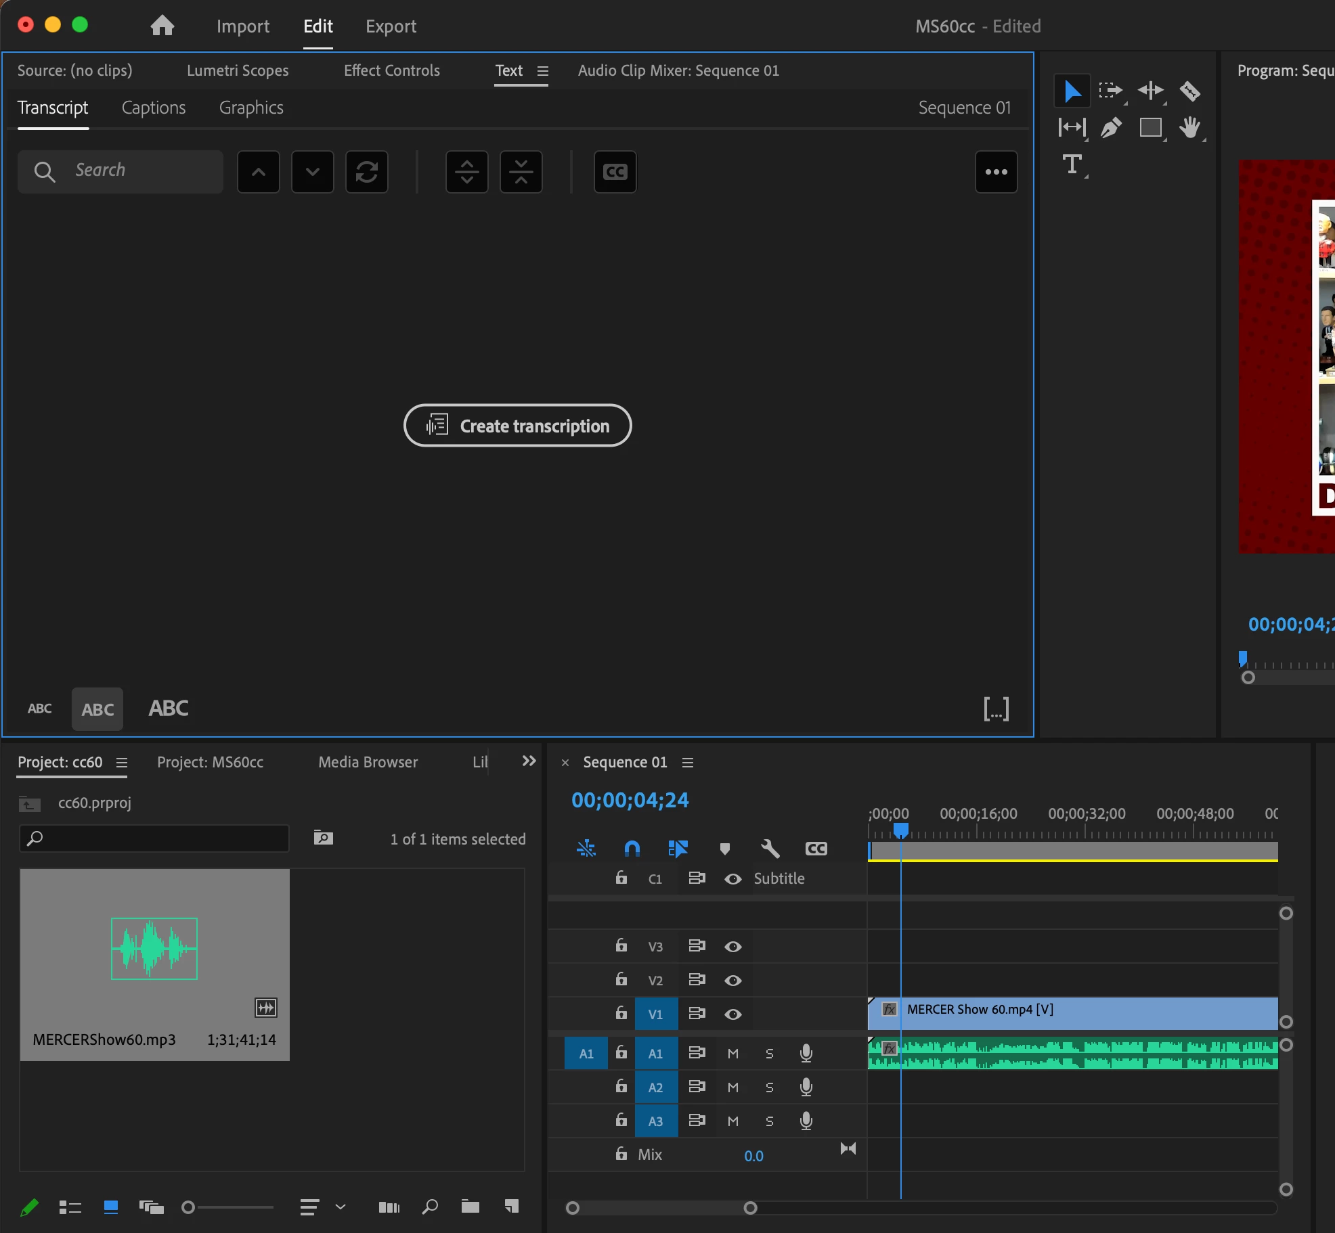This screenshot has width=1335, height=1233.
Task: Open timeline display settings wrench
Action: [770, 848]
